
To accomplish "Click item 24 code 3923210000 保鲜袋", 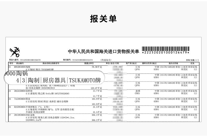I will 23,91.
